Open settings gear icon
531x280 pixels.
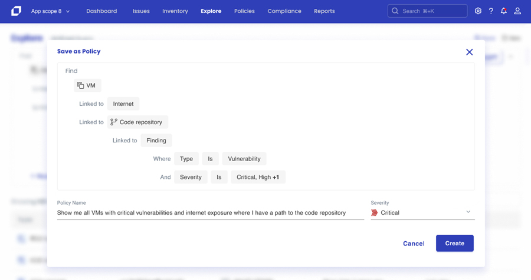click(x=478, y=11)
